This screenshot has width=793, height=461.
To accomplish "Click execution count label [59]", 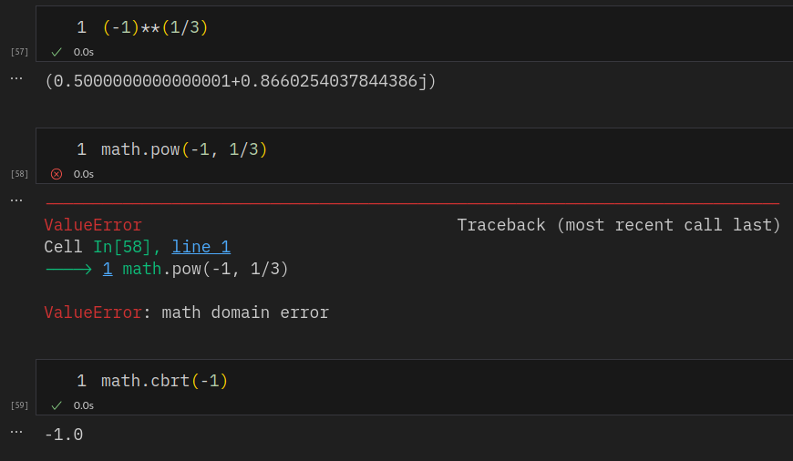I will pyautogui.click(x=20, y=405).
